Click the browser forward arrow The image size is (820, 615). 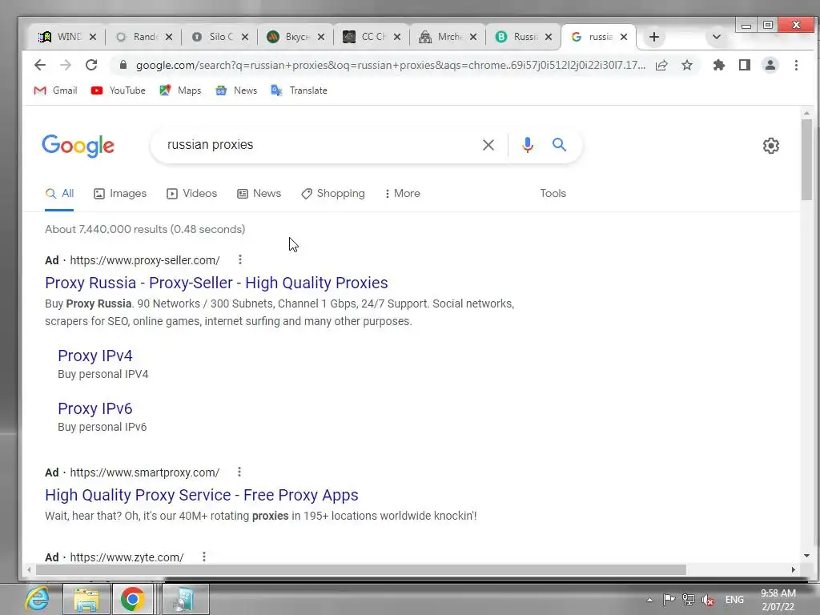tap(66, 65)
